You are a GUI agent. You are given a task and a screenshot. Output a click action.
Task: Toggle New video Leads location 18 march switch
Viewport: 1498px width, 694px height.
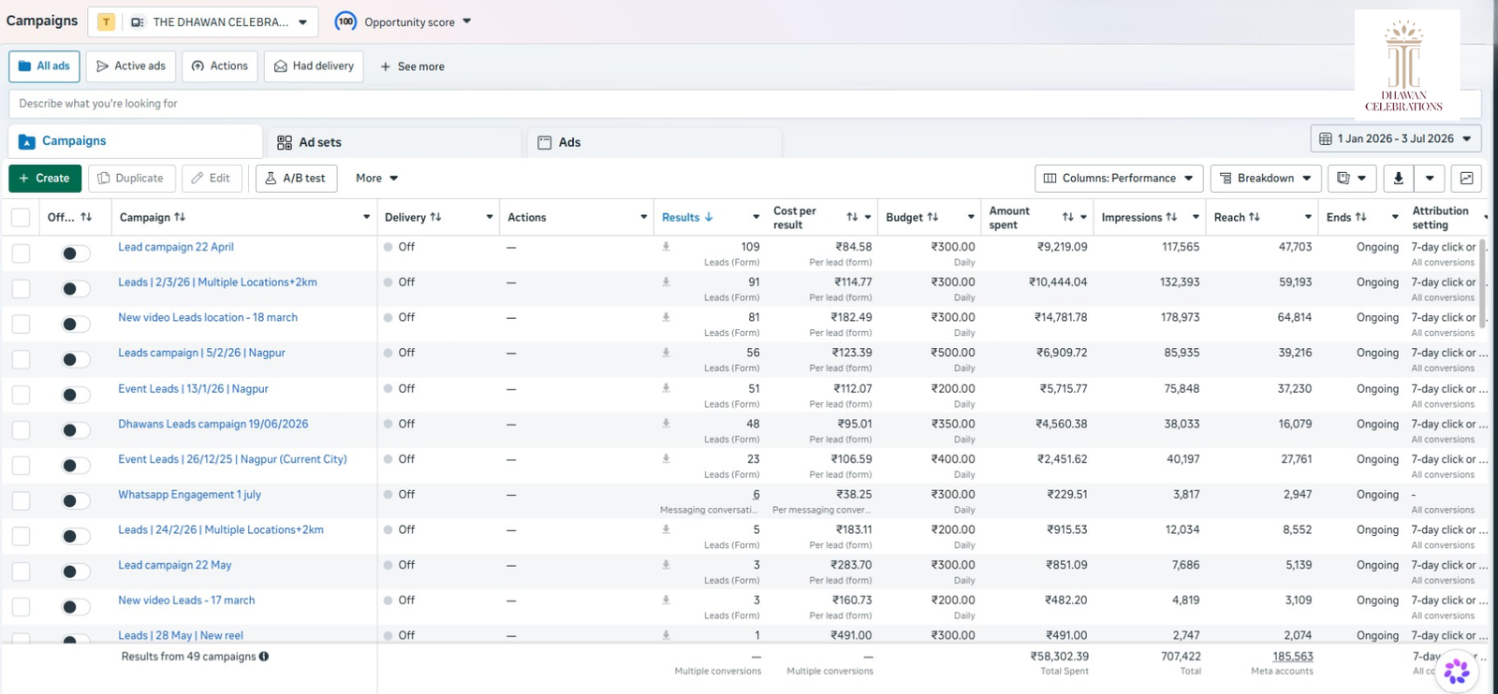pos(76,325)
